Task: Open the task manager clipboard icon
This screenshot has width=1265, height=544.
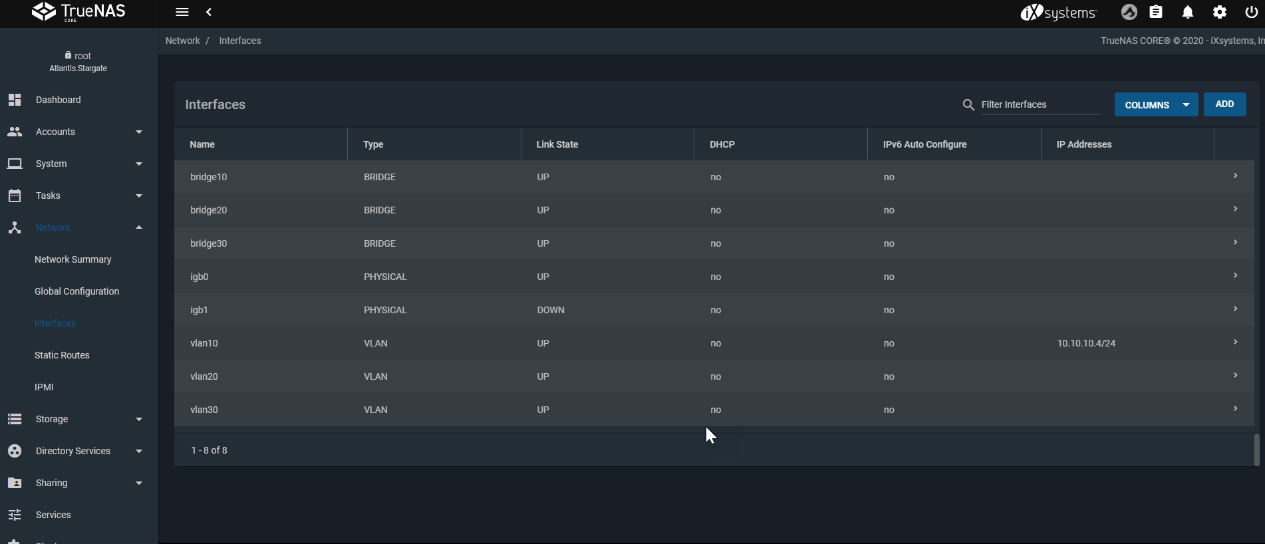Action: (1156, 12)
